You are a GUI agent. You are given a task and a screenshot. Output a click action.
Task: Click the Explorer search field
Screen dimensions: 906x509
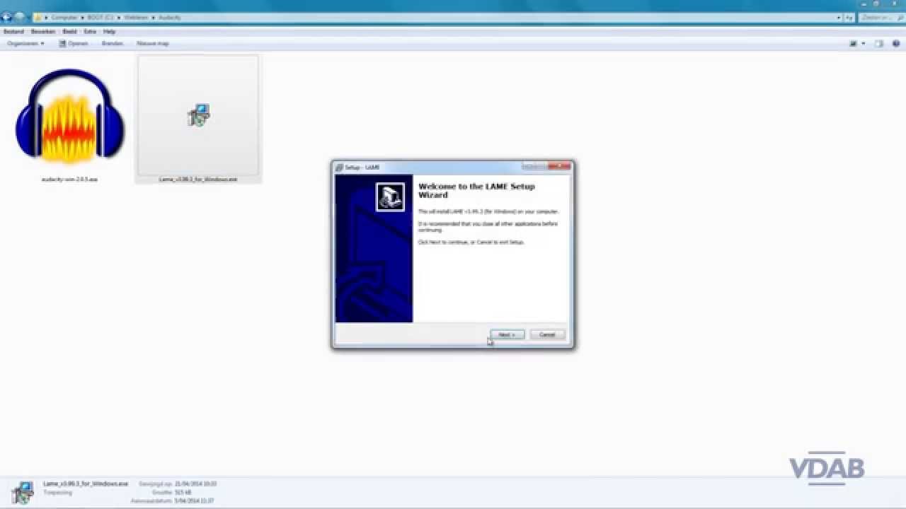(881, 17)
